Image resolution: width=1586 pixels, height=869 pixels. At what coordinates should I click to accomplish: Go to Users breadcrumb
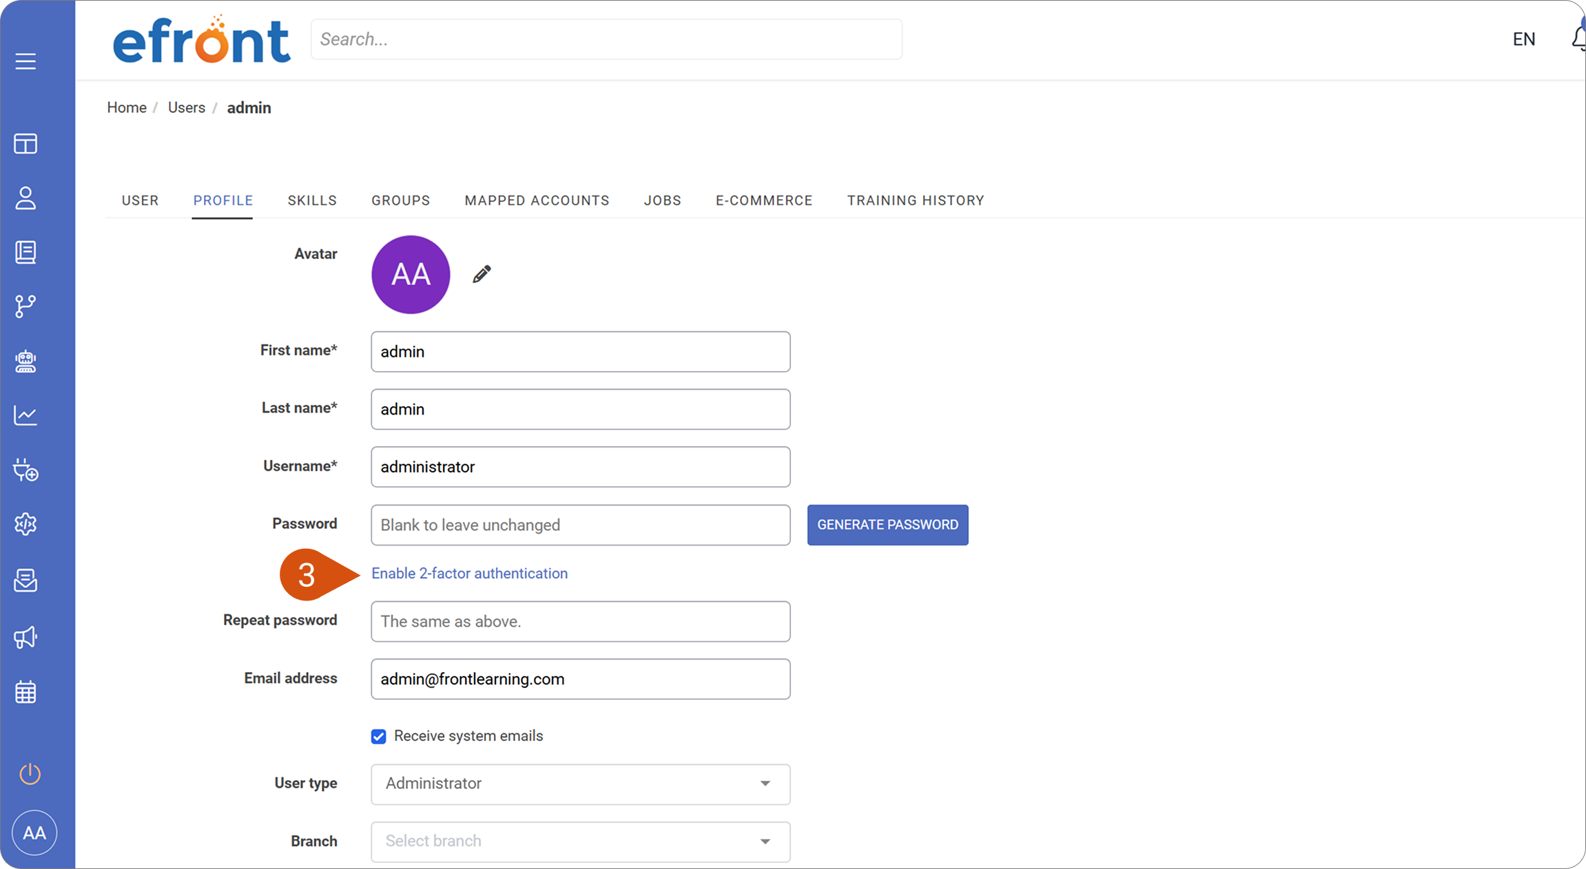[187, 107]
